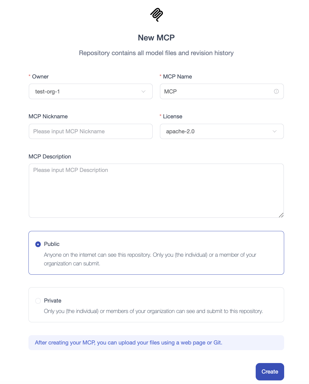Screen dimensions: 309x384
Task: Click the License field label
Action: click(x=172, y=117)
